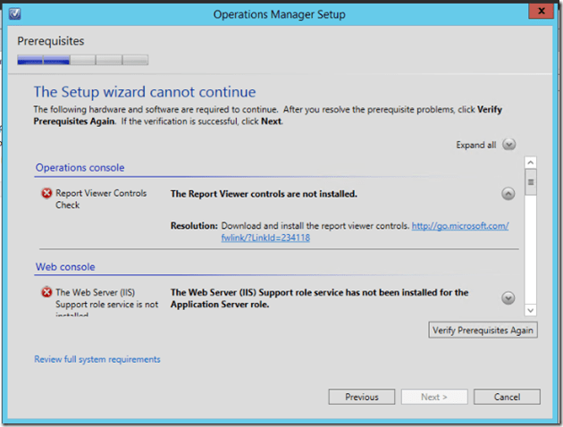Click the greyed-out Next button
563x427 pixels.
point(433,397)
